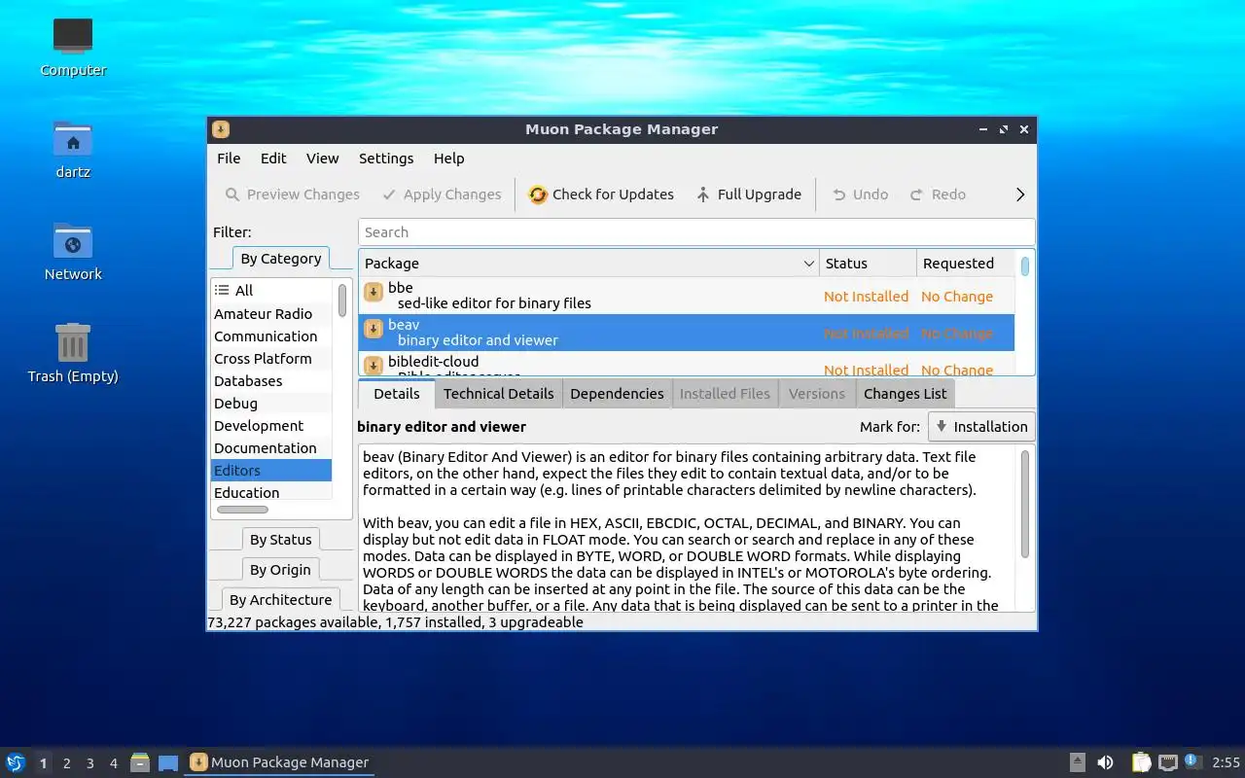
Task: Open the Versions tab
Action: pyautogui.click(x=817, y=394)
